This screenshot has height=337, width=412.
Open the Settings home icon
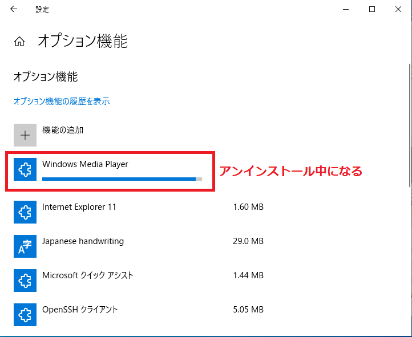click(19, 41)
